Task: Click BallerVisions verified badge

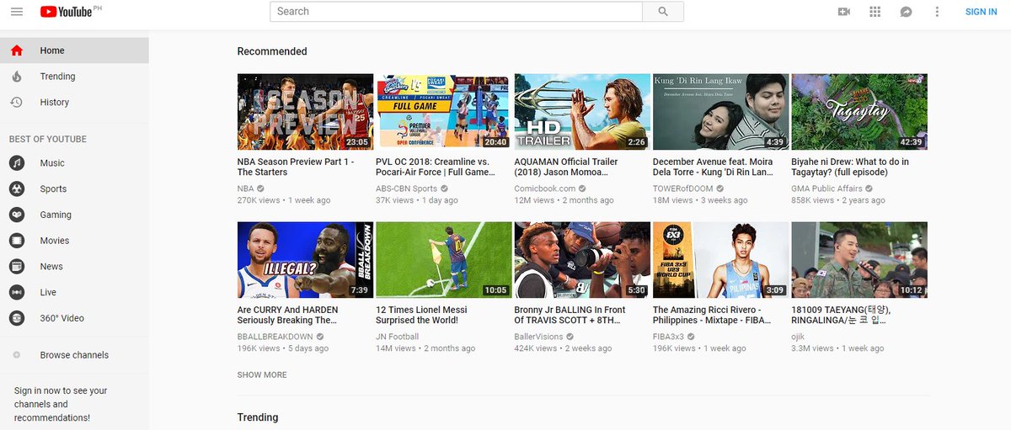Action: click(569, 337)
